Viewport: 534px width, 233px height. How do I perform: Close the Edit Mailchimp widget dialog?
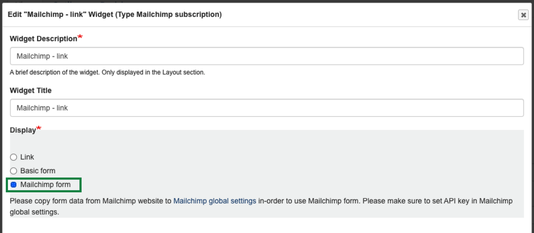(x=523, y=15)
